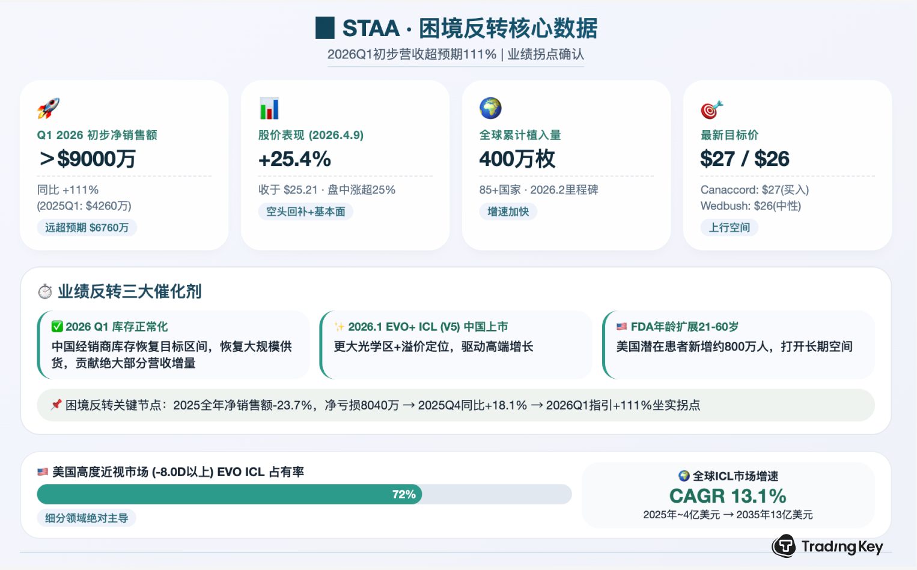The height and width of the screenshot is (570, 917).
Task: Click the sparkle icon beside EVO+ ICL (V5)
Action: point(340,326)
